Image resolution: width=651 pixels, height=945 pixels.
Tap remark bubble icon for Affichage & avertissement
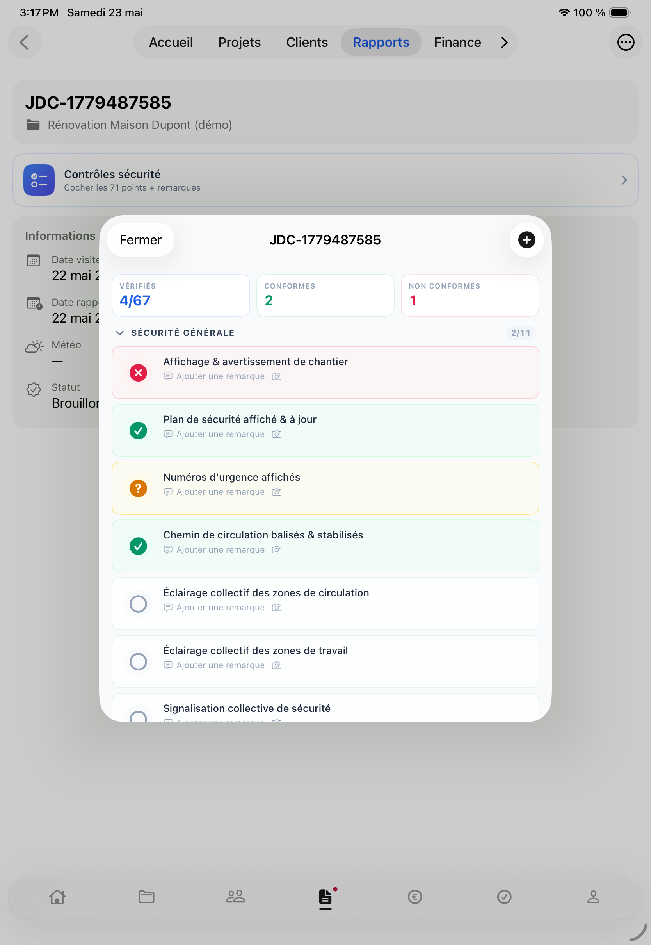pos(168,376)
